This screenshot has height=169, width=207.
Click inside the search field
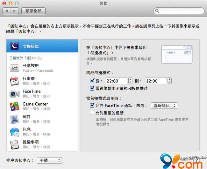pos(179,11)
